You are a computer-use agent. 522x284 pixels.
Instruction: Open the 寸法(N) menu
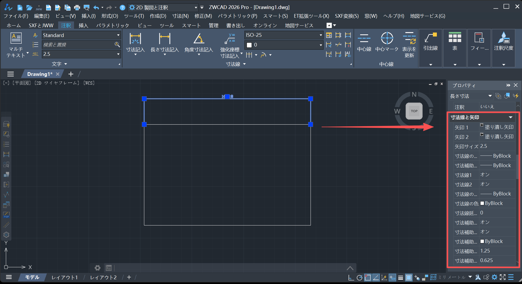pos(180,16)
